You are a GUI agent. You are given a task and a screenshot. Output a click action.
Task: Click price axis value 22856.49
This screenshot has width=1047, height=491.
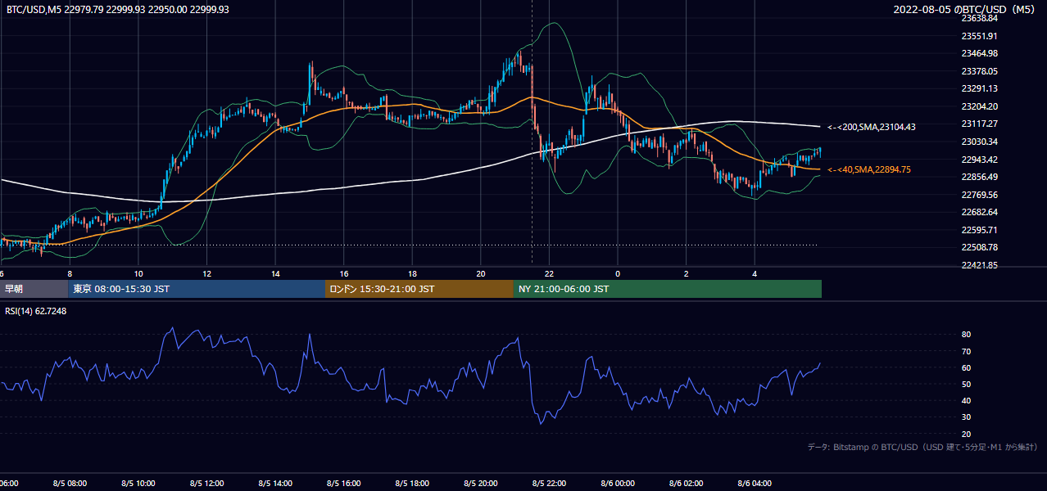(979, 177)
